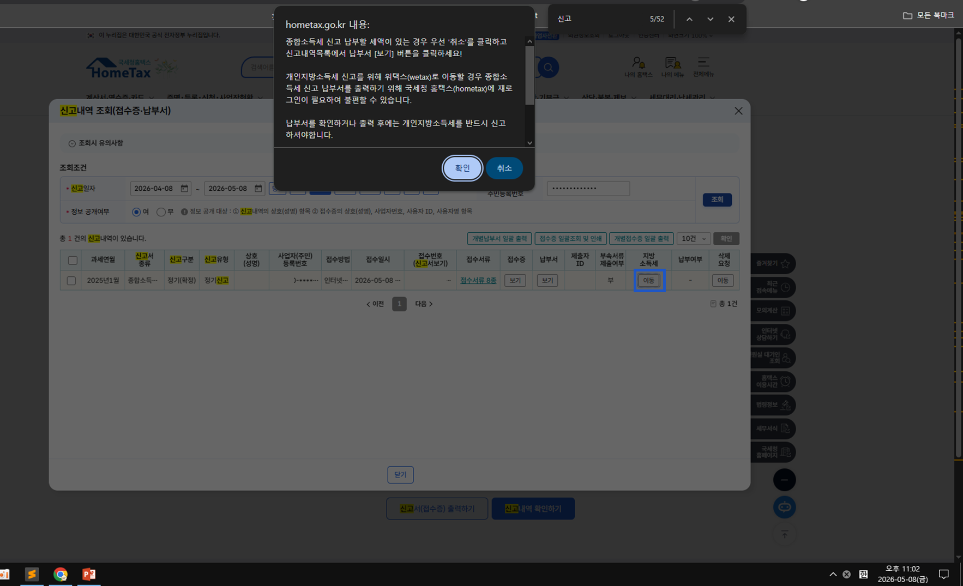Viewport: 963px width, 586px height.
Task: Click 이동 in the 지방소득세 column
Action: tap(648, 280)
